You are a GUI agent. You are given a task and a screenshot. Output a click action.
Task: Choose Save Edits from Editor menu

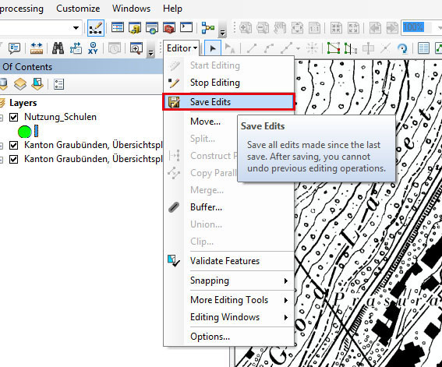(228, 101)
